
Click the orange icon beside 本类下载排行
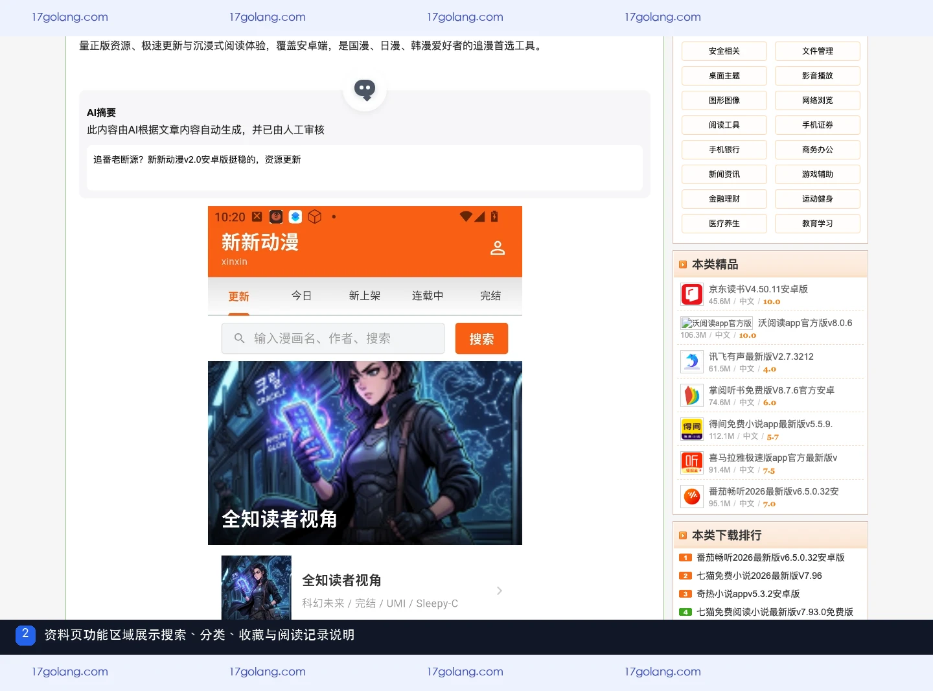pyautogui.click(x=683, y=535)
